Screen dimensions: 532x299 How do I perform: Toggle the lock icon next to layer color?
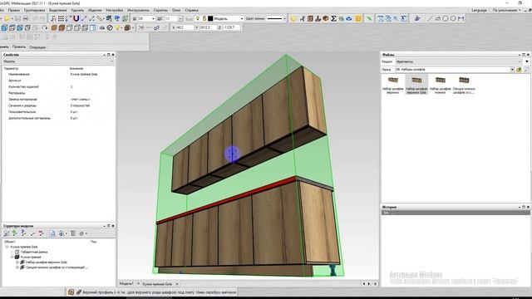(x=204, y=18)
